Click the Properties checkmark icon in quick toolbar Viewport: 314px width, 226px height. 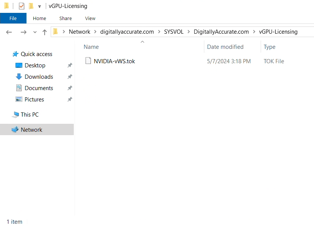click(22, 6)
